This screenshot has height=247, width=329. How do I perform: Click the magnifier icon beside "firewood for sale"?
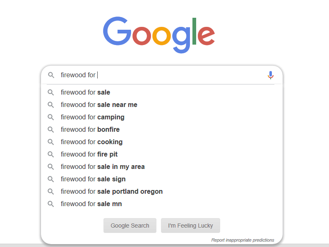(51, 93)
